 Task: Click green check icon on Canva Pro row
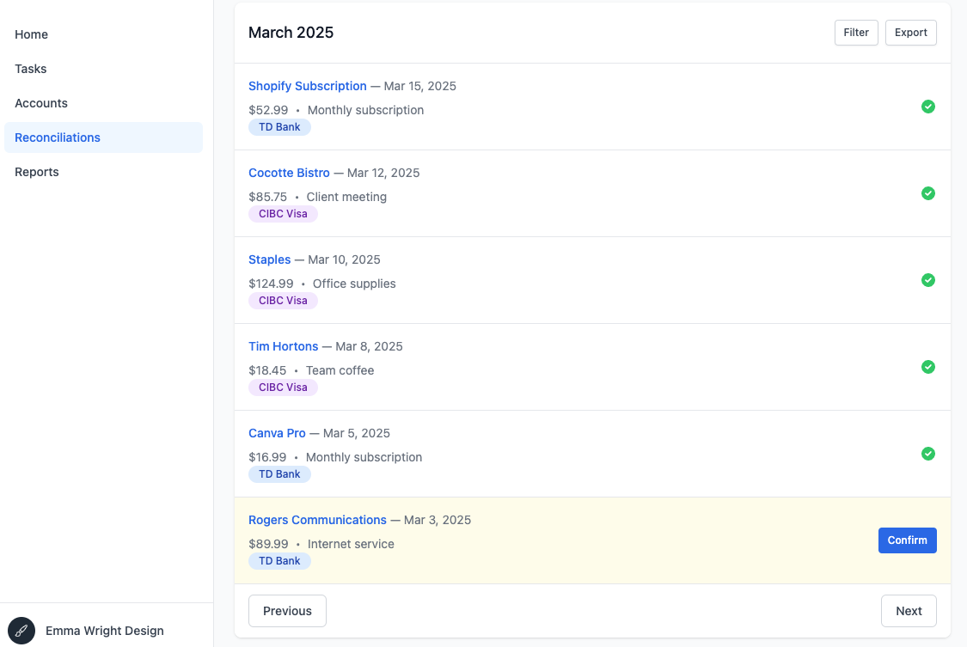(927, 455)
